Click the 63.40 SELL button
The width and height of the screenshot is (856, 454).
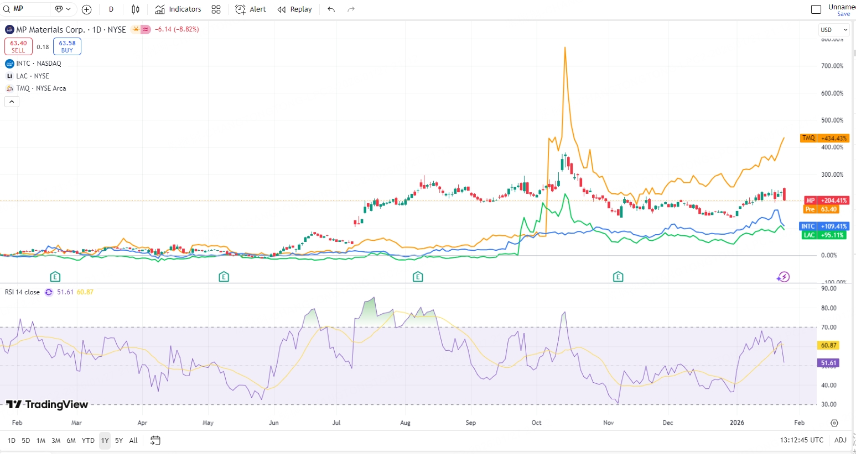18,46
